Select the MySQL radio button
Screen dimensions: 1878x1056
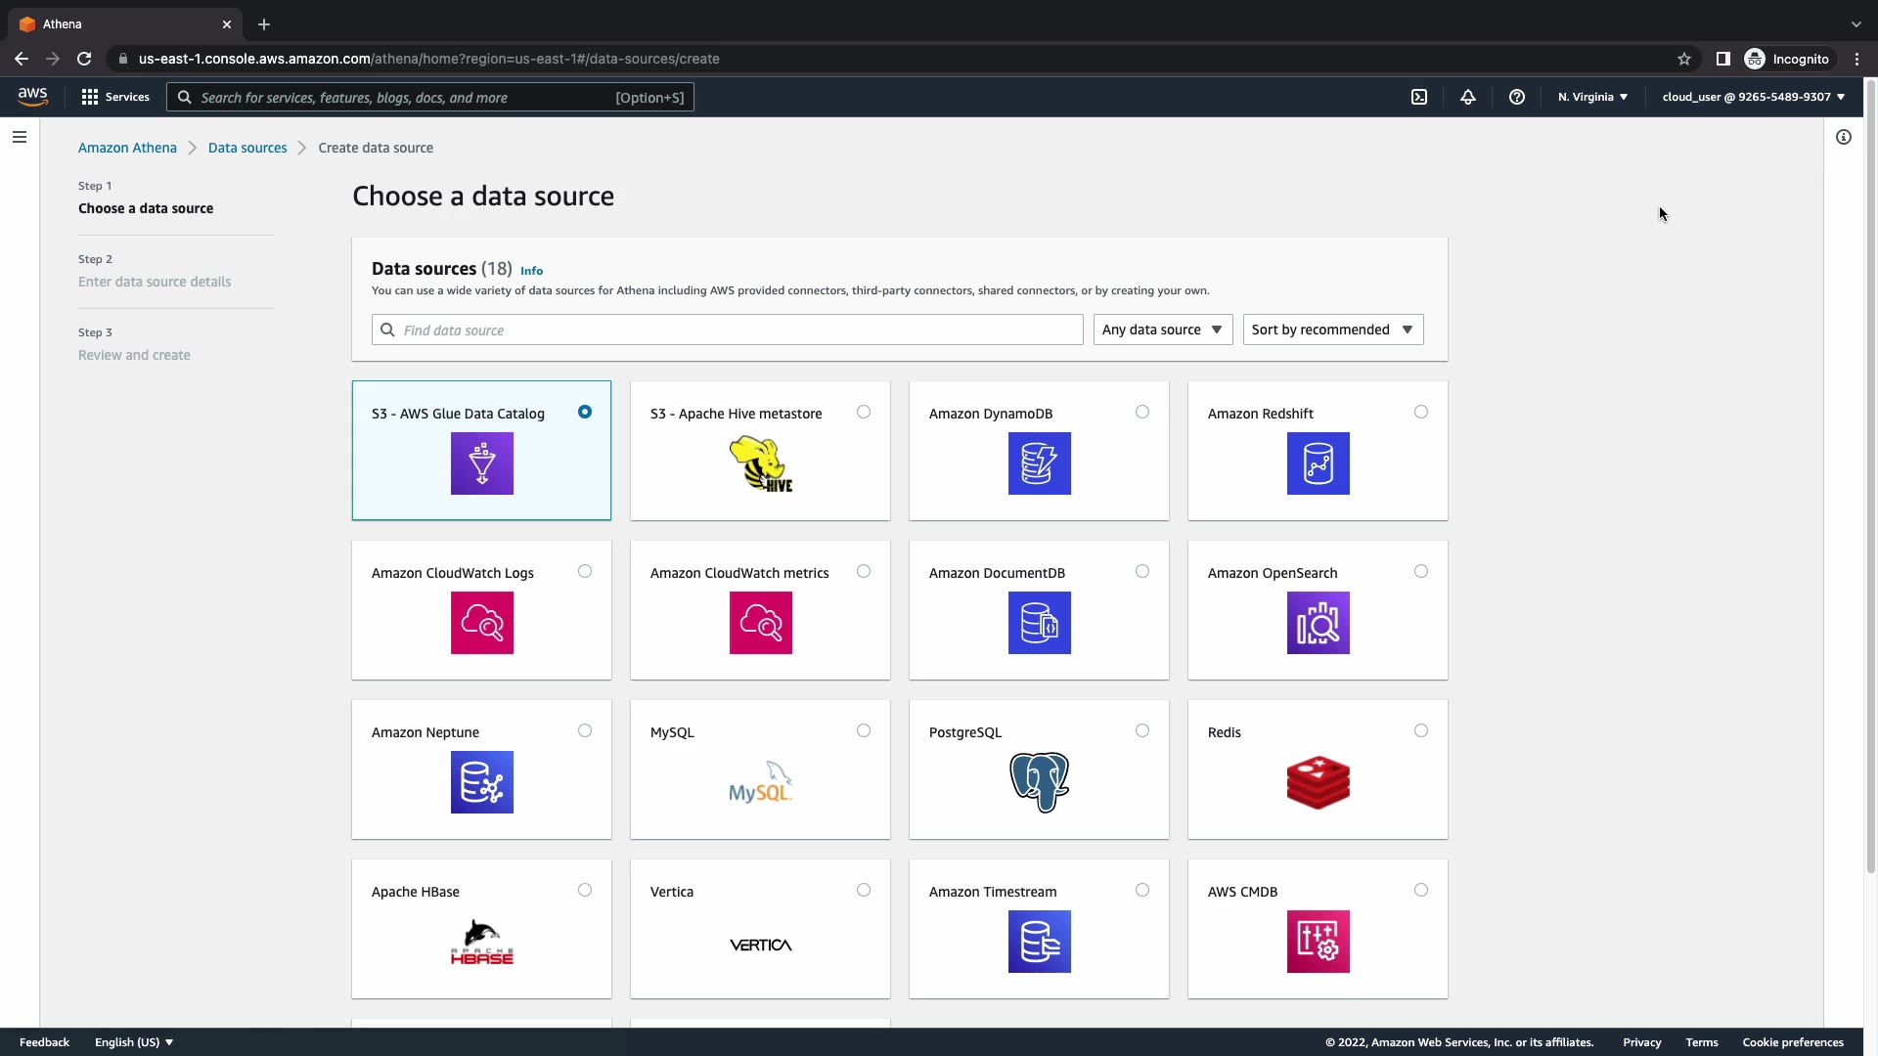click(864, 730)
